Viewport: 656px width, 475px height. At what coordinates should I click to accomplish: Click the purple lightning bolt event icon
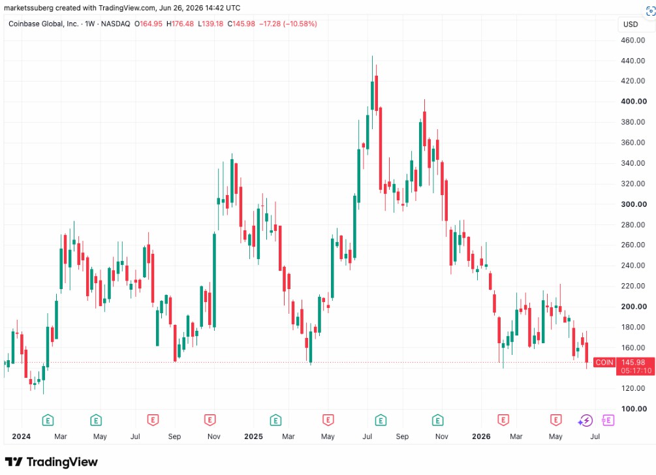coord(586,420)
